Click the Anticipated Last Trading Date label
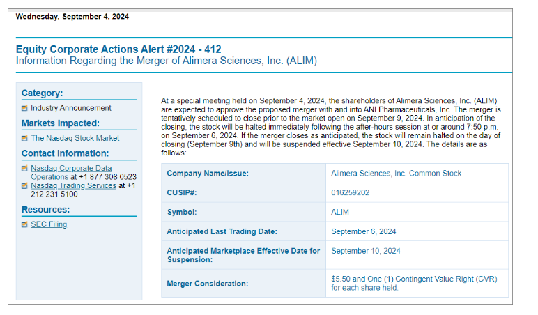 tap(222, 231)
